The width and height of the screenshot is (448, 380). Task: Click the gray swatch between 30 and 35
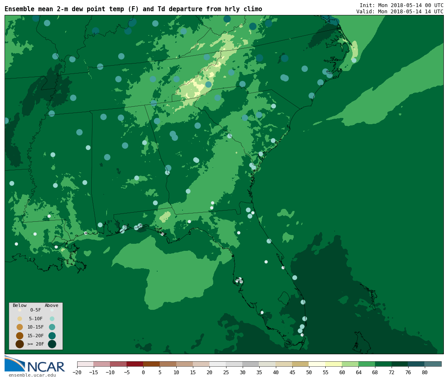tap(251, 364)
